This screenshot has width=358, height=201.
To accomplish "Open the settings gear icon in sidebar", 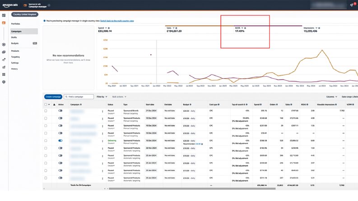I will point(4,82).
